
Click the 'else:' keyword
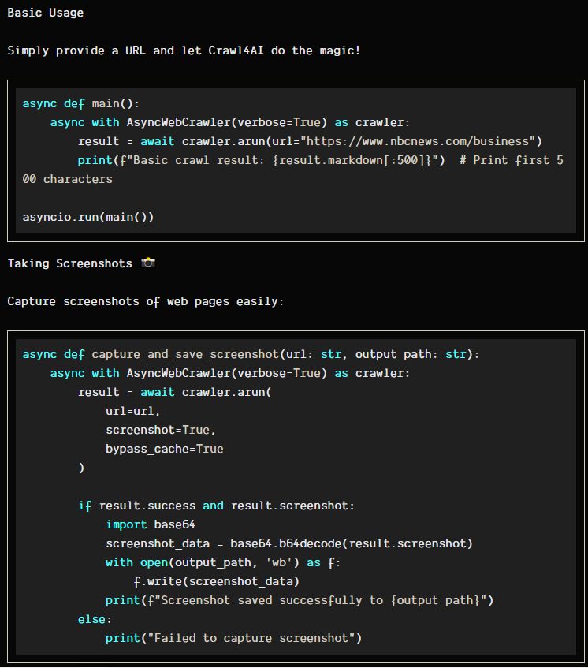pos(95,619)
